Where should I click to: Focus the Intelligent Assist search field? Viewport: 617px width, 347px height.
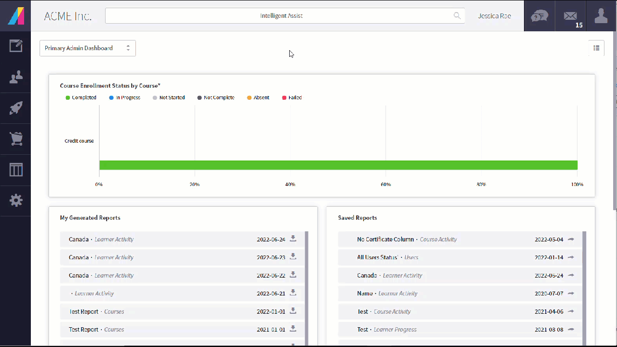pos(285,16)
